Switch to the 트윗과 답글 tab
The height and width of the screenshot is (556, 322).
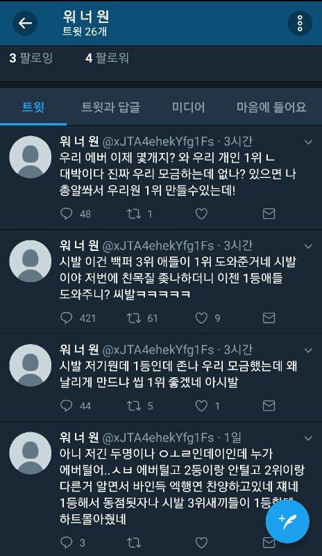(x=110, y=107)
